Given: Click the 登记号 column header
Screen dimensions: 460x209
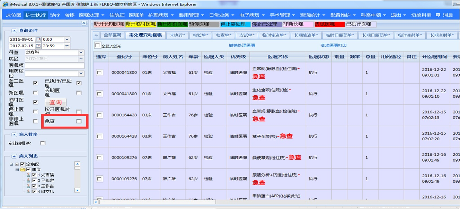Looking at the screenshot, I should click(x=124, y=57).
